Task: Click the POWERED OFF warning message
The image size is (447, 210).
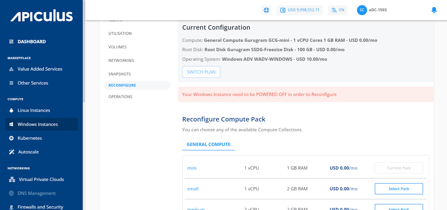Action: click(x=306, y=94)
